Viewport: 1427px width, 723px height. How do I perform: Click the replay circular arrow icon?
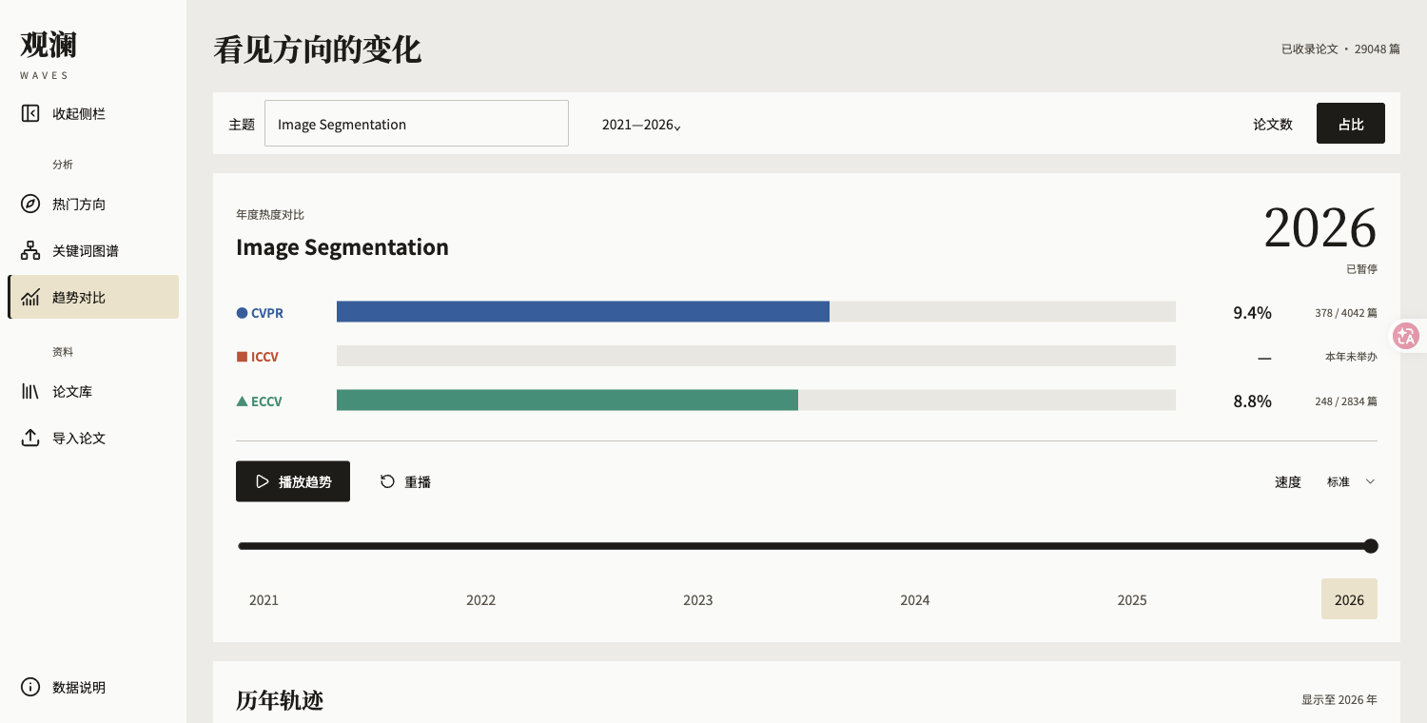tap(387, 481)
